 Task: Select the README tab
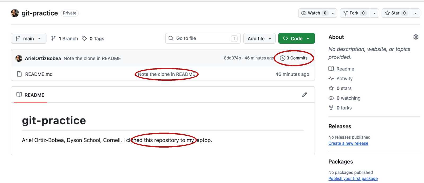click(30, 95)
